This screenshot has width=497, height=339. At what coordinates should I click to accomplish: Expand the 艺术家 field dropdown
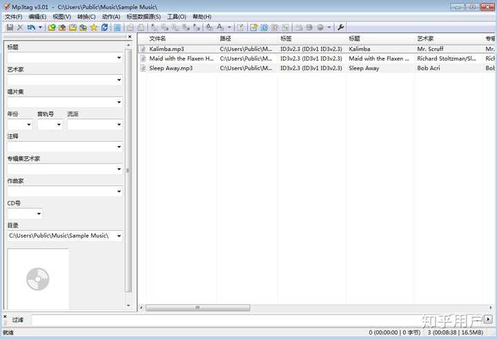pos(119,80)
